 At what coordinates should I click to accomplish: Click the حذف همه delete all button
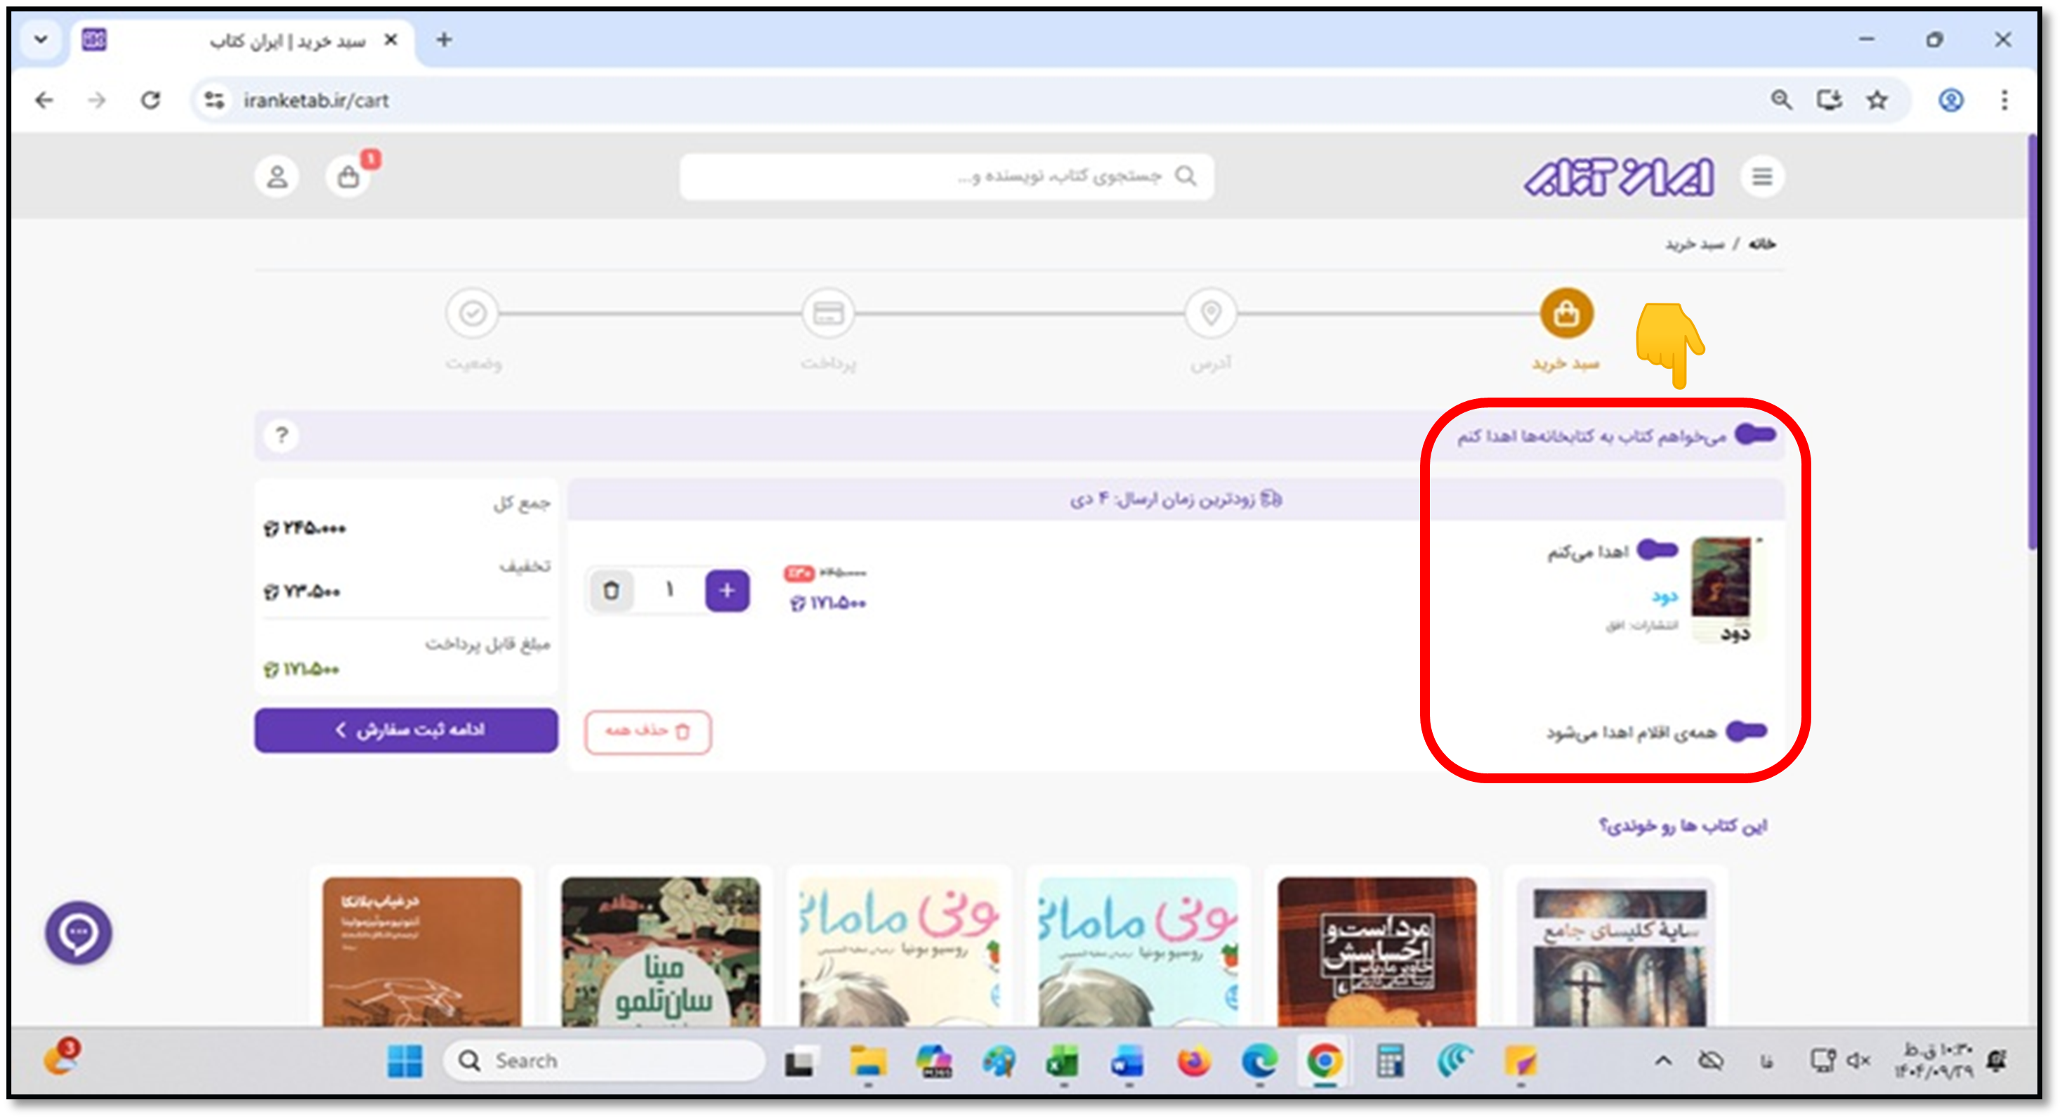click(648, 731)
